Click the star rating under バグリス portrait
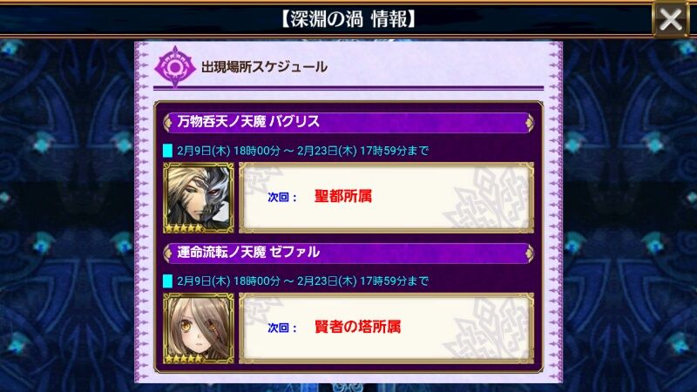The height and width of the screenshot is (392, 697). (x=184, y=228)
